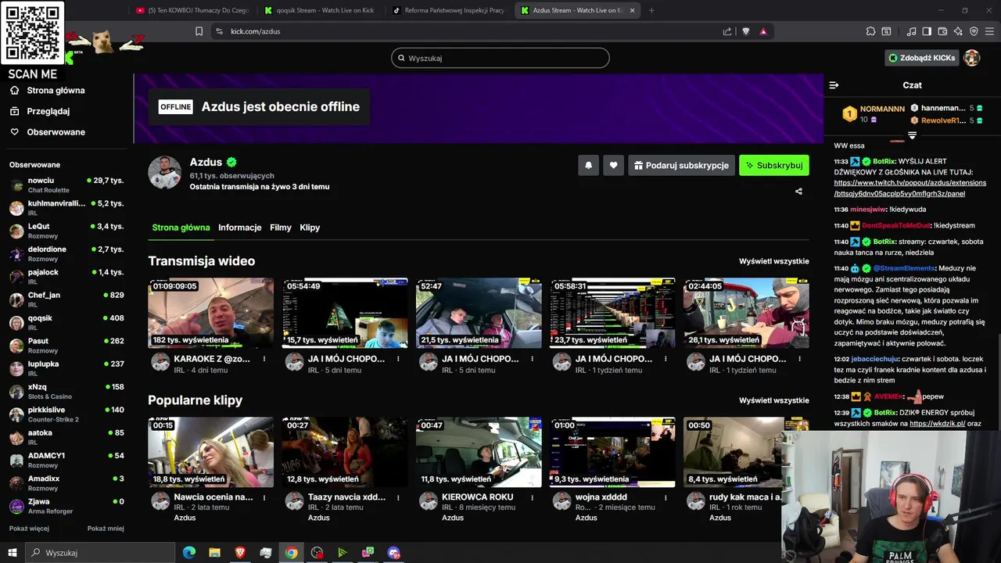Click the Azdus channel avatar

165,173
